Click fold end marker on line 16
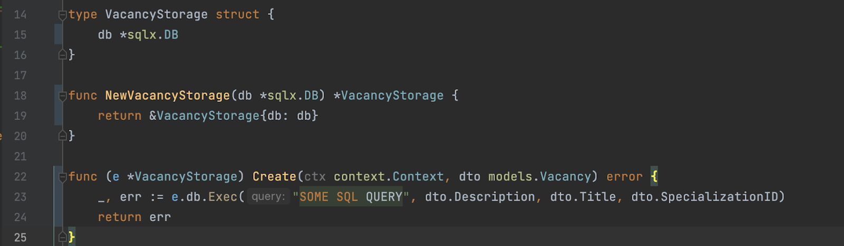This screenshot has width=844, height=246. pos(62,54)
